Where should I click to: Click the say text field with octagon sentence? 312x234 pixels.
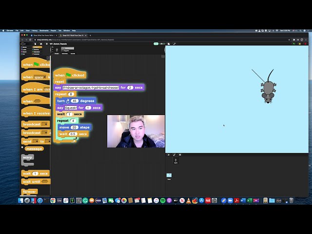point(91,88)
